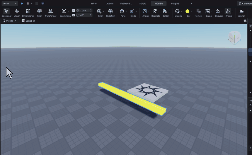The width and height of the screenshot is (252, 155).
Task: Expand the Cor color dropdown arrow
Action: pos(192,11)
